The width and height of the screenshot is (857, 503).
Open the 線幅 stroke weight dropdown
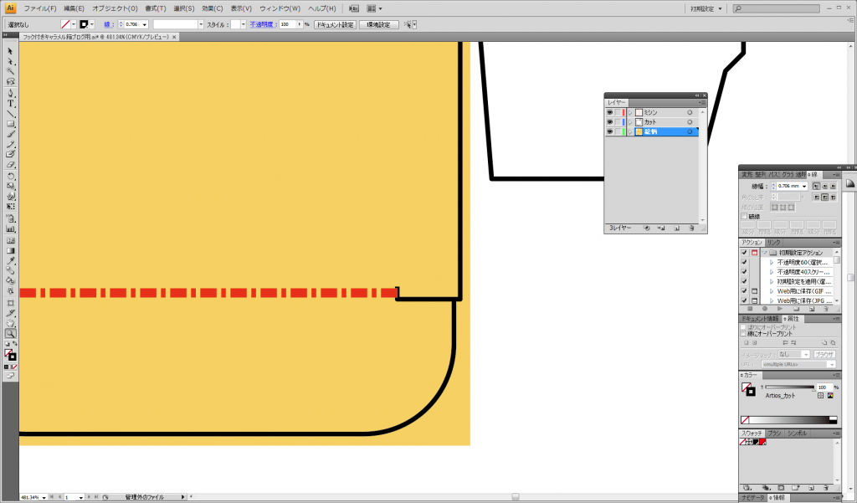pos(804,186)
